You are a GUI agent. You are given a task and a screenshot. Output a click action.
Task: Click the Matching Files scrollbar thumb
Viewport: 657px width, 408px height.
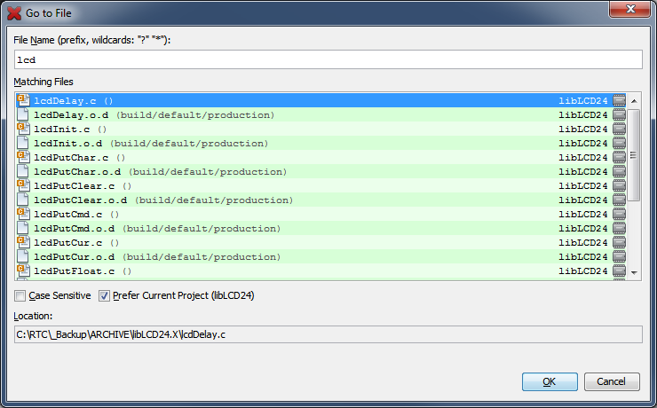click(x=634, y=155)
